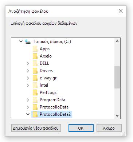This screenshot has height=142, width=133.
Task: Click the Άκυρο cancel button
Action: (109, 128)
